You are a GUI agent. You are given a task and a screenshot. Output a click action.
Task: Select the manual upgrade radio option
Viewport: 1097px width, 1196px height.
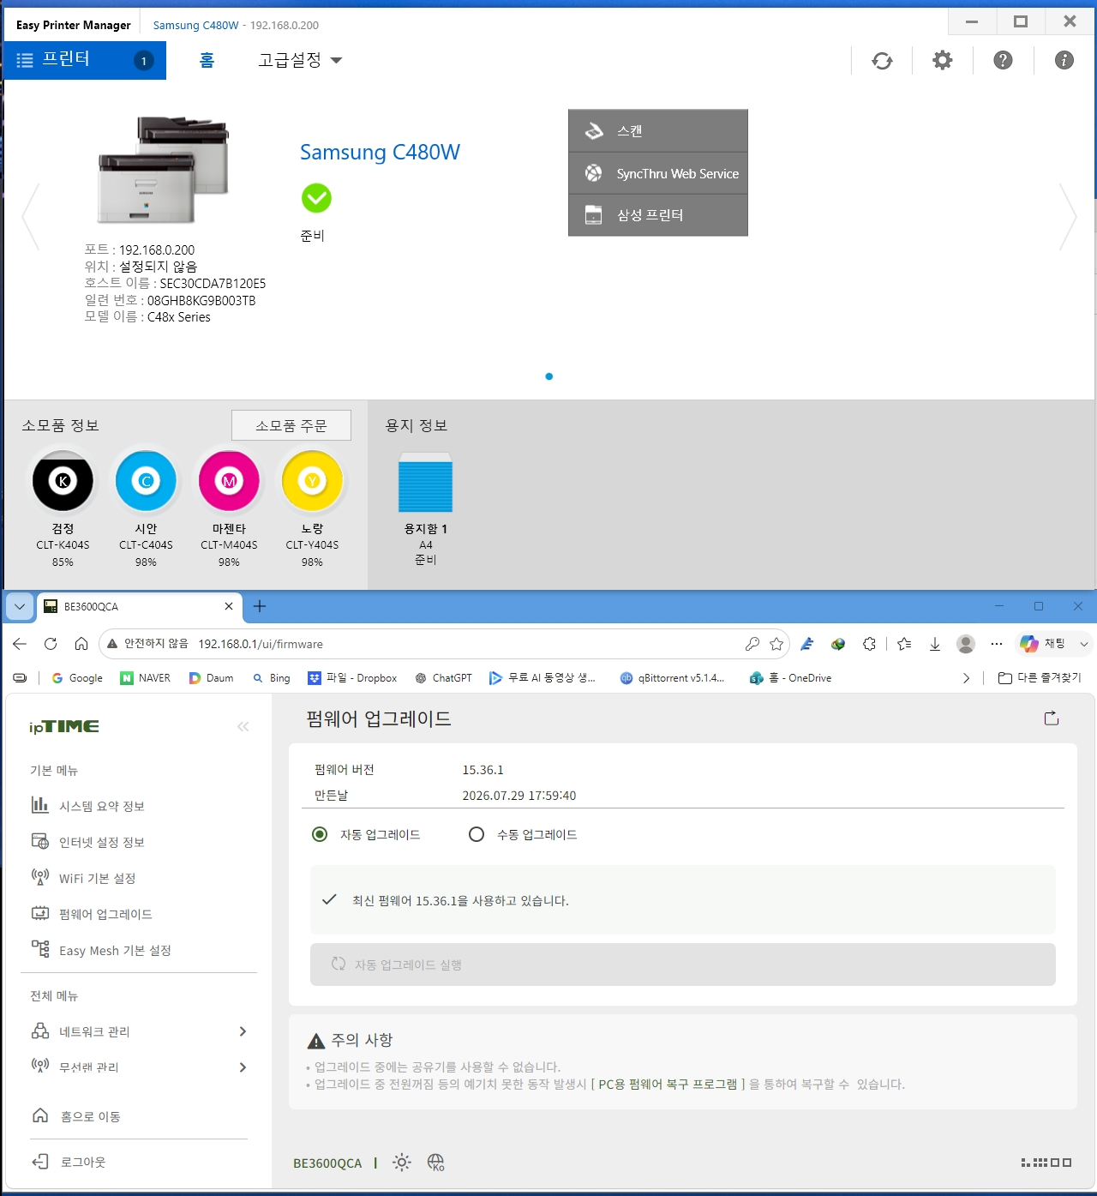tap(477, 834)
